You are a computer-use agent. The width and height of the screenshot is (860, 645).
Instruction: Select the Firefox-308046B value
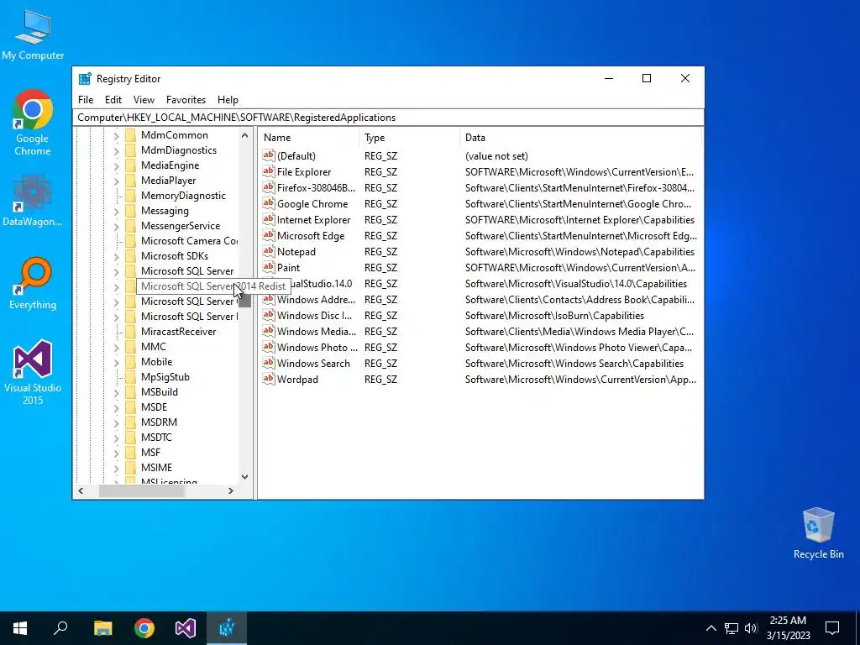pyautogui.click(x=316, y=188)
